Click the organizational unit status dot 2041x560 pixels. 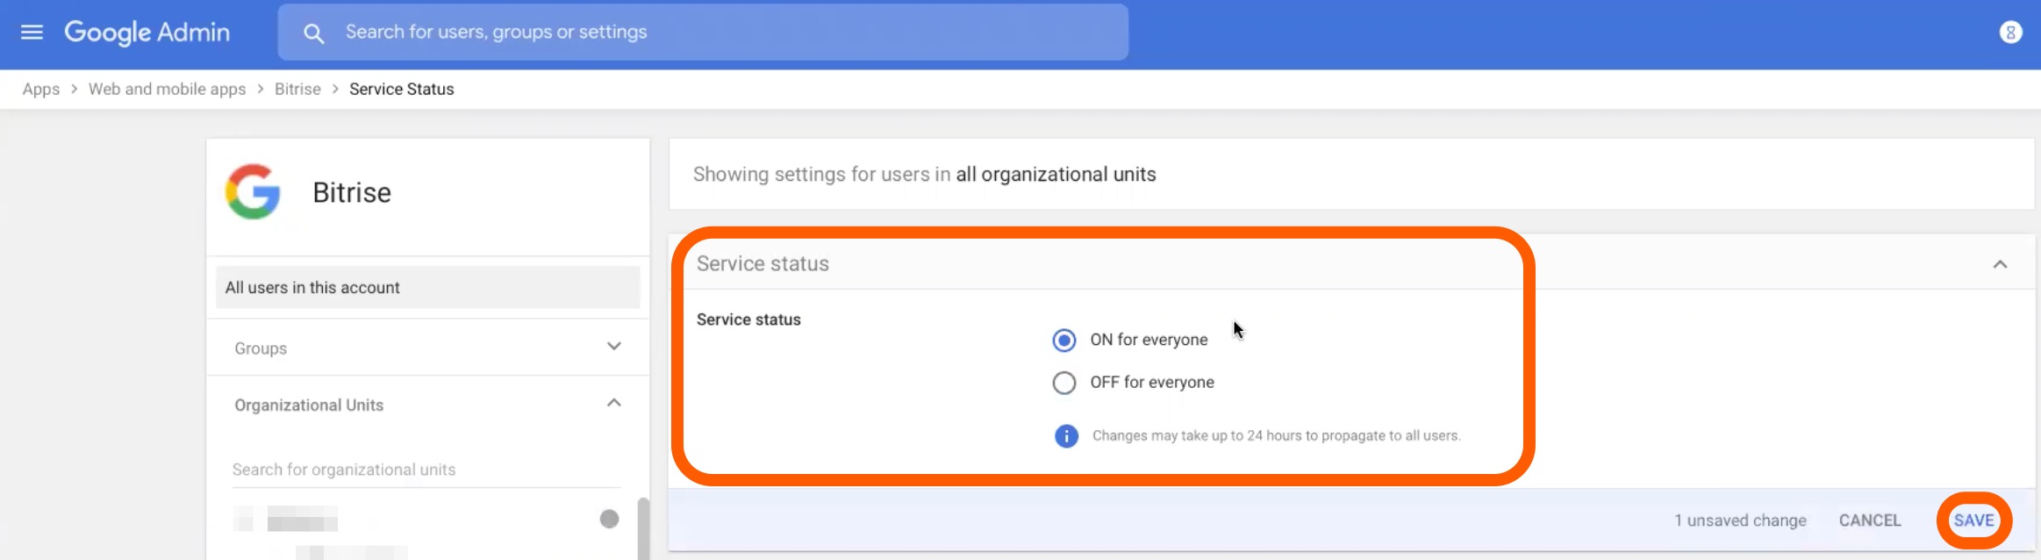(x=609, y=519)
